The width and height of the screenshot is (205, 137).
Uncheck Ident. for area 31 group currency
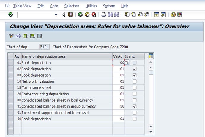click(x=134, y=106)
